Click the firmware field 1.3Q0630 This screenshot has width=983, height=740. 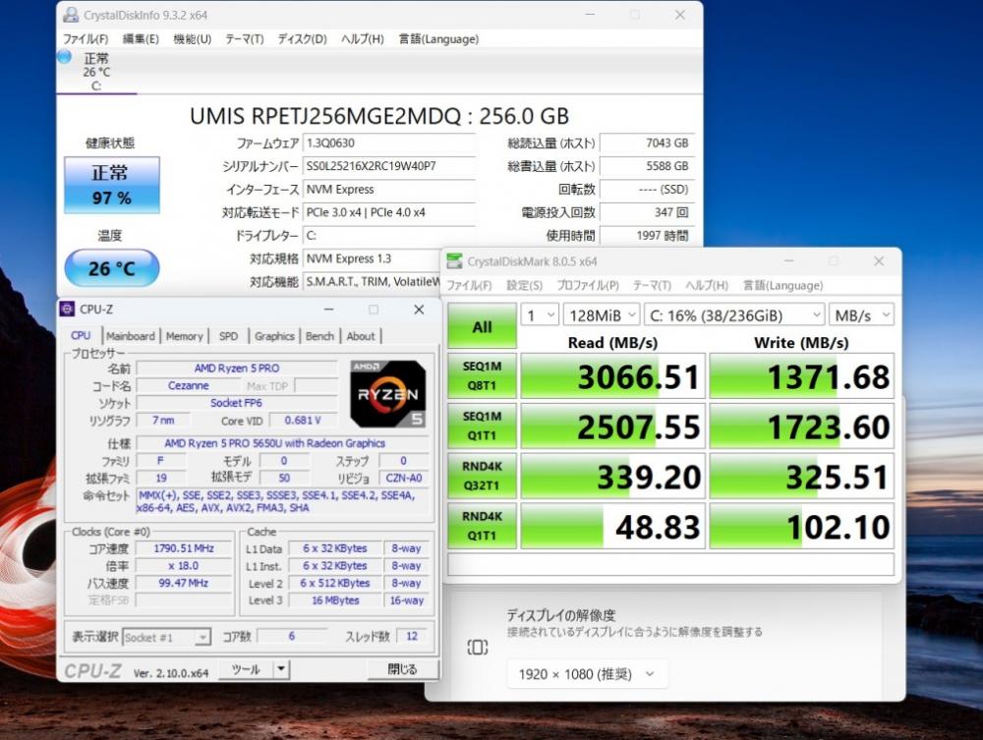pos(388,142)
